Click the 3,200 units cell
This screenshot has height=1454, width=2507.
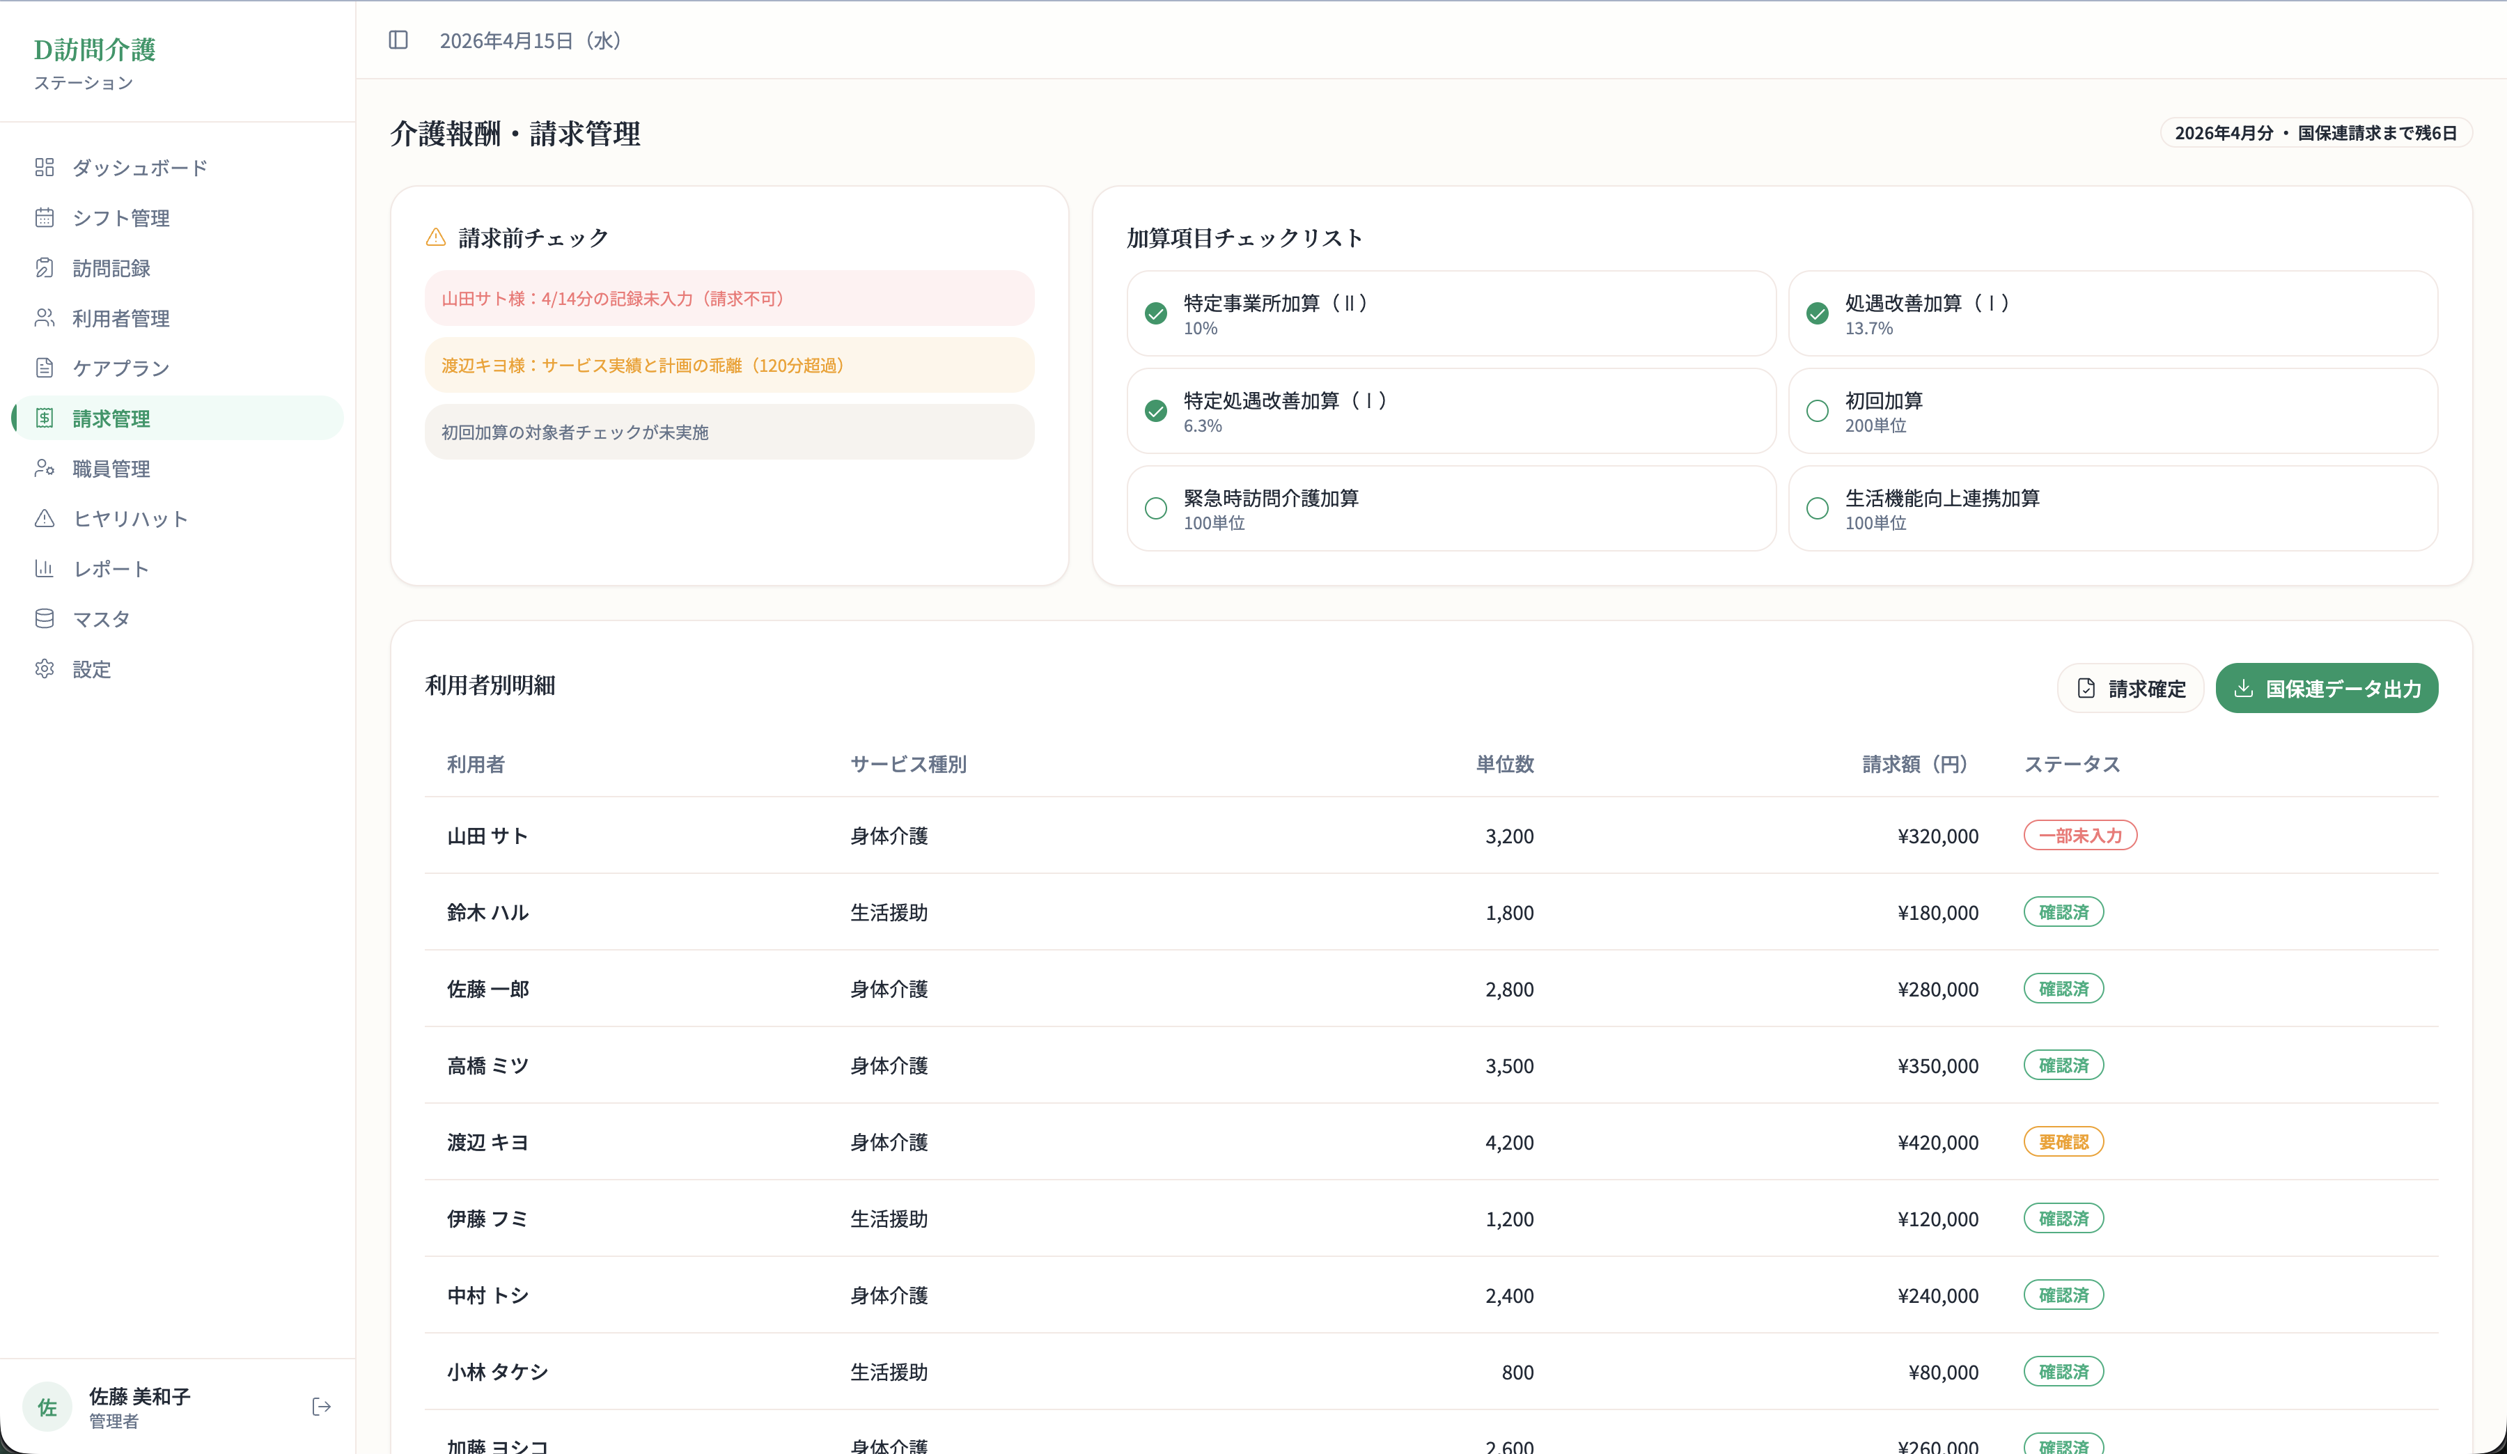click(x=1509, y=836)
